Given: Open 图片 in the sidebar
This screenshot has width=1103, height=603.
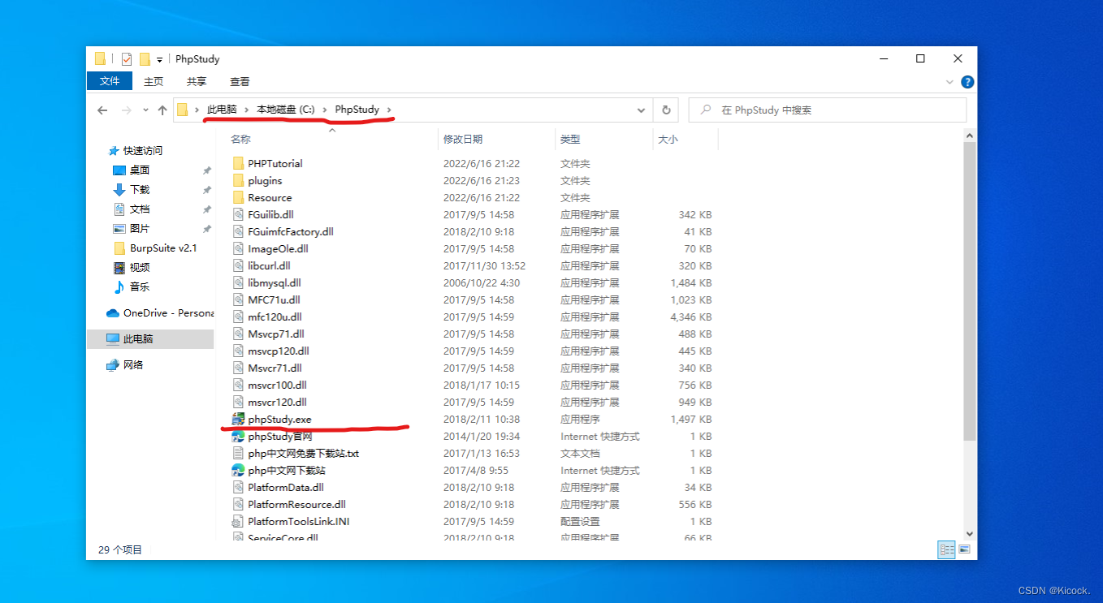Looking at the screenshot, I should 140,229.
